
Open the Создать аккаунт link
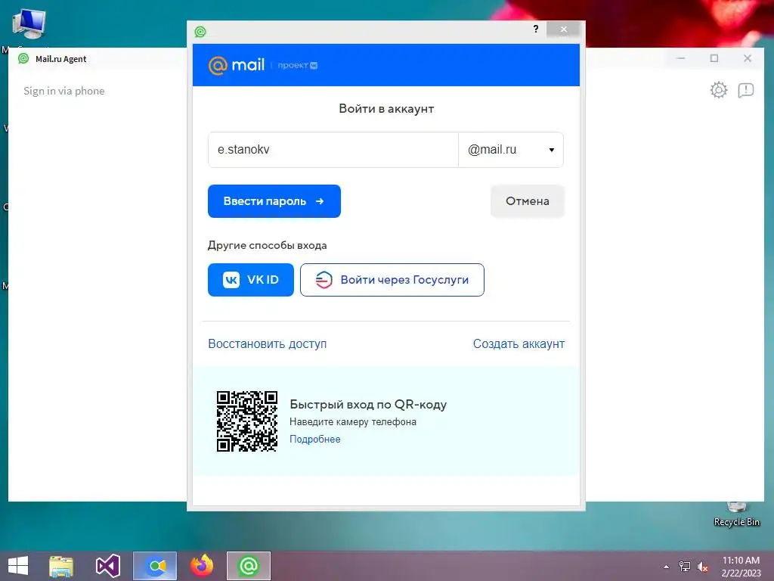[519, 344]
